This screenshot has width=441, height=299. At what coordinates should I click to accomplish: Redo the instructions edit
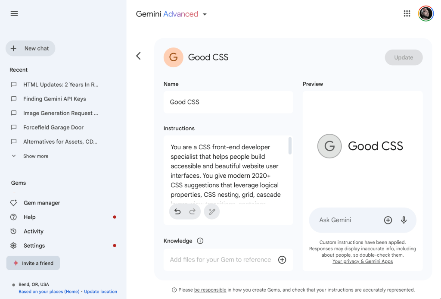(x=193, y=211)
